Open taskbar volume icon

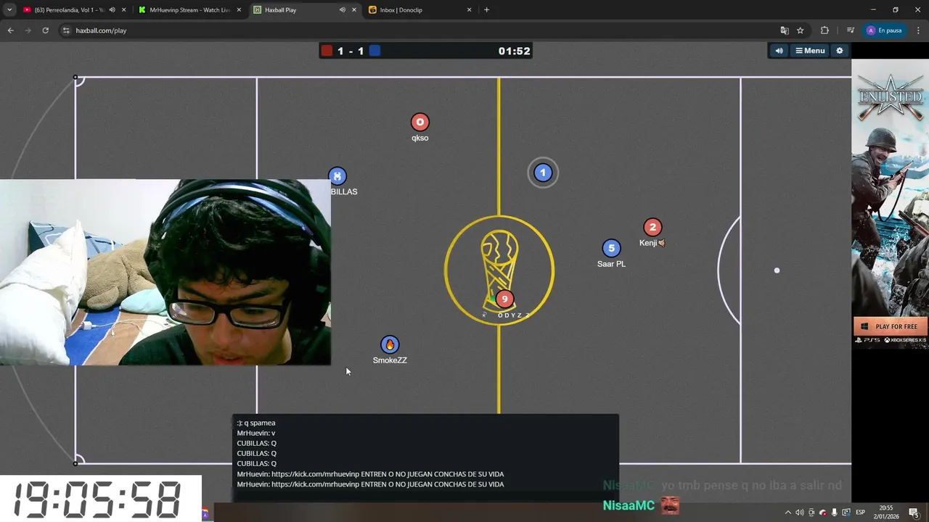(800, 513)
